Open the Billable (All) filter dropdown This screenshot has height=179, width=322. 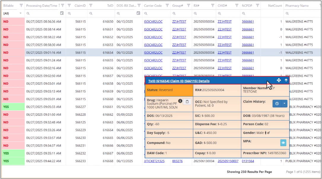[12, 13]
